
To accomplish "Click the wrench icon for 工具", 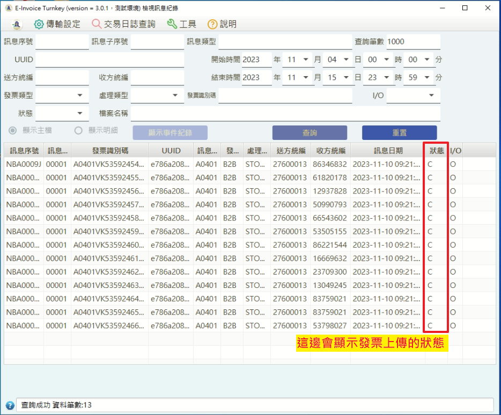I will pyautogui.click(x=172, y=24).
